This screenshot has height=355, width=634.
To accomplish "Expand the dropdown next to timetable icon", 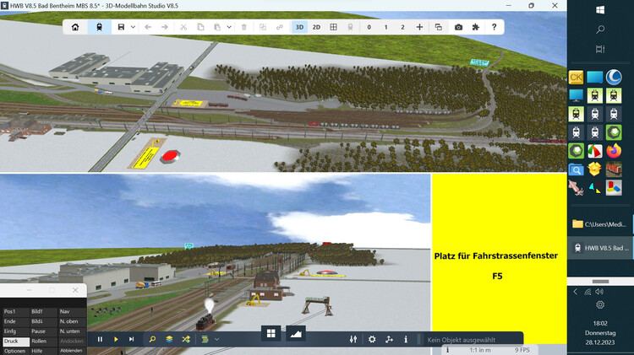I will pos(216,339).
